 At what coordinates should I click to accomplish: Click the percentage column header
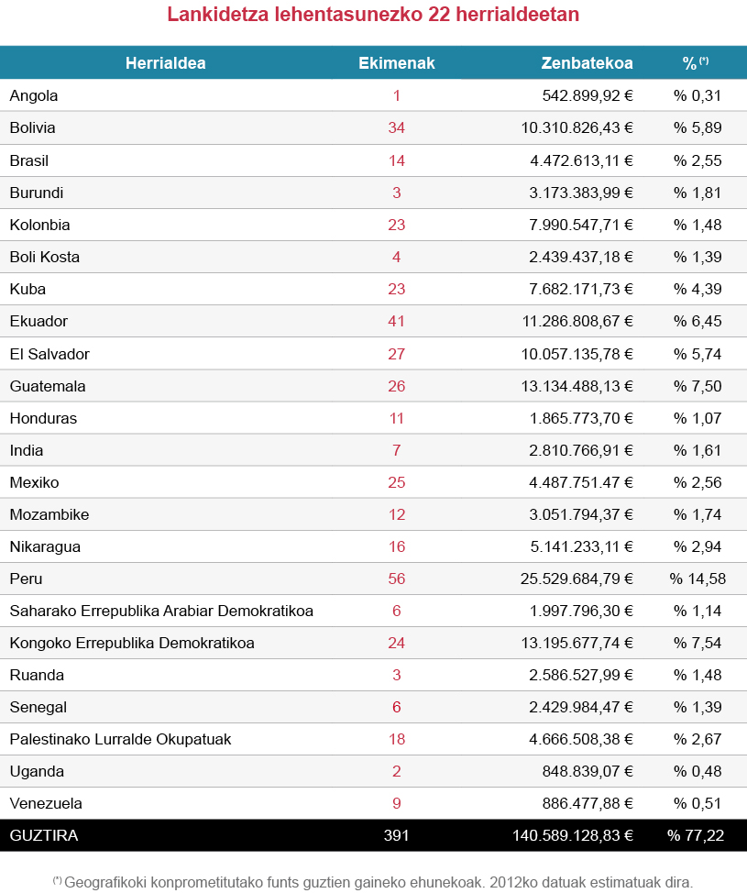point(696,63)
